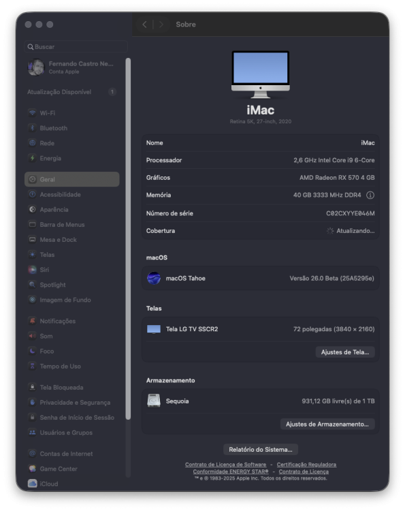Image resolution: width=405 pixels, height=511 pixels.
Task: Open Contrato de Licença de Software link
Action: click(x=225, y=465)
